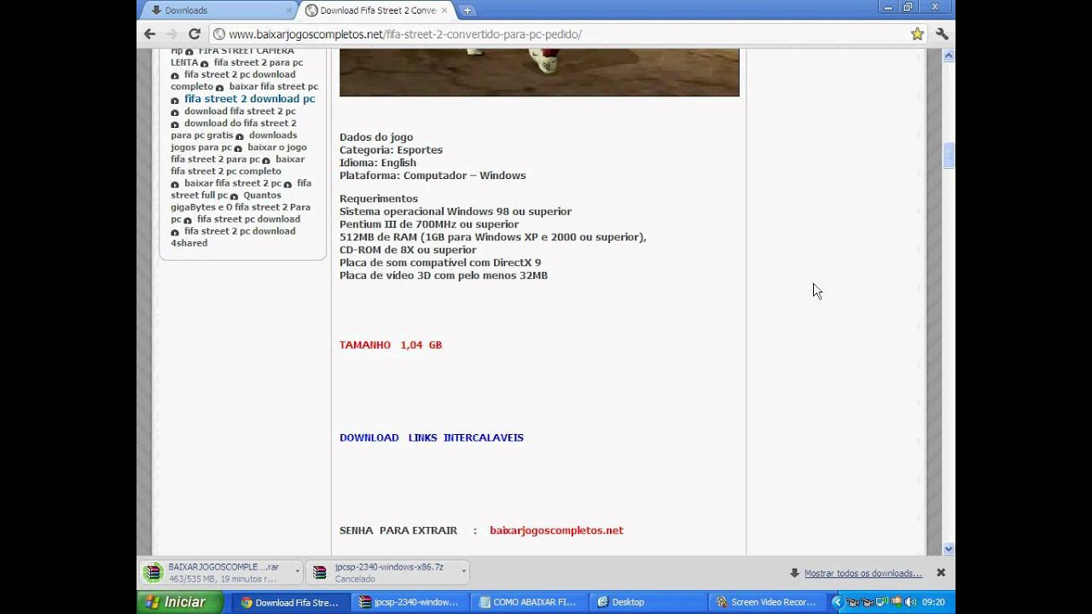Open the BAIXARJOGOSCOMPLE...rar download item
The width and height of the screenshot is (1092, 614).
(216, 572)
